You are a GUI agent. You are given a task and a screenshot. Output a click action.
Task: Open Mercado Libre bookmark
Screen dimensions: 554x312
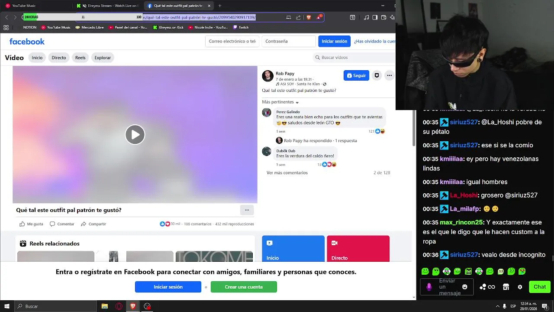(89, 27)
